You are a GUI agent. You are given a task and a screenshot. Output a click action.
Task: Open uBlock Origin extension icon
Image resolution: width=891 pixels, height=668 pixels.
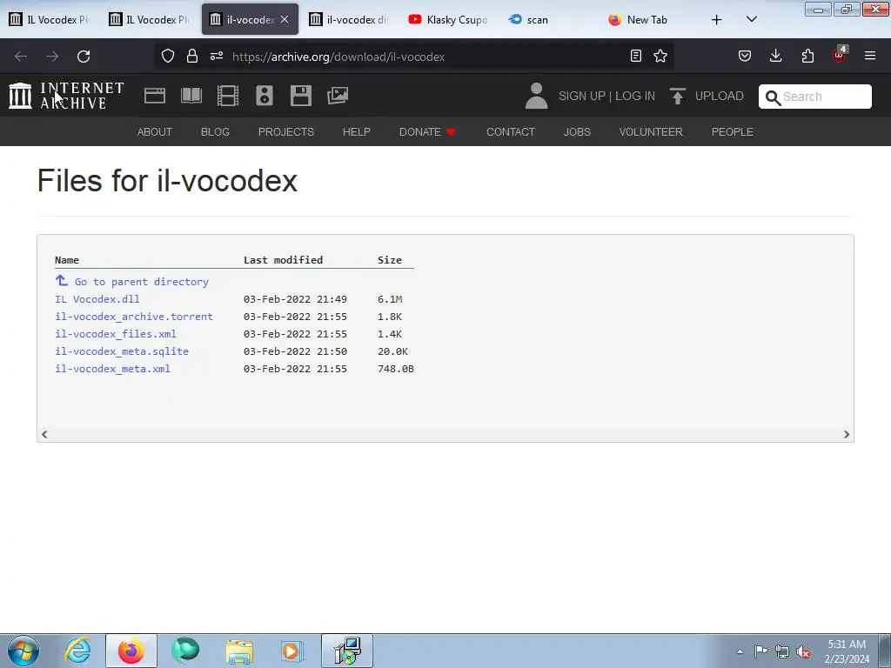coord(840,55)
